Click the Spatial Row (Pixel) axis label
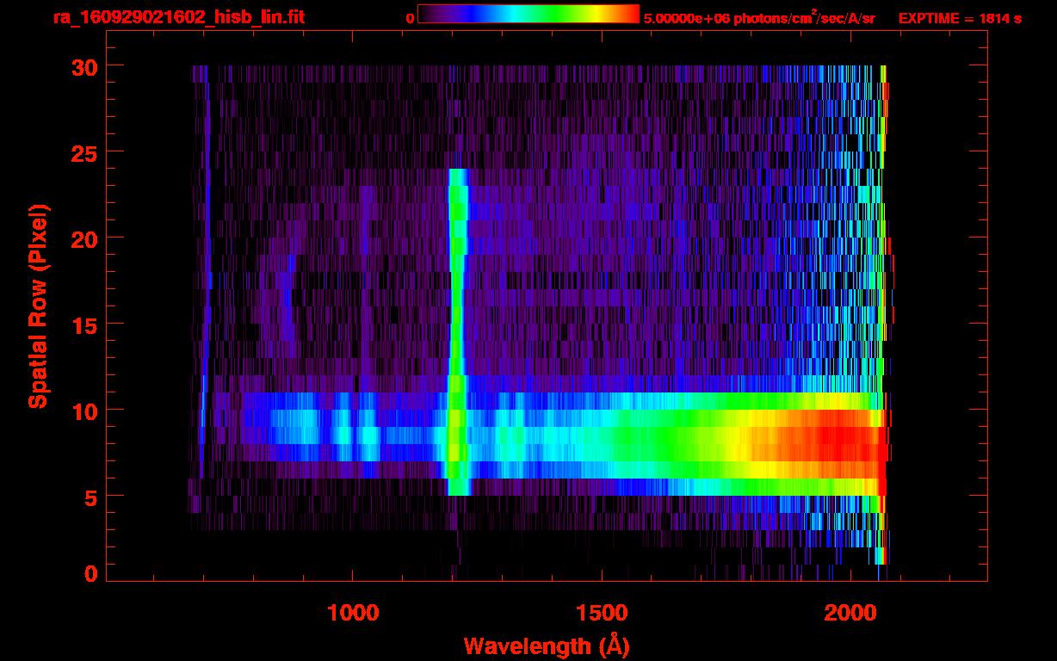The image size is (1057, 661). pyautogui.click(x=38, y=306)
